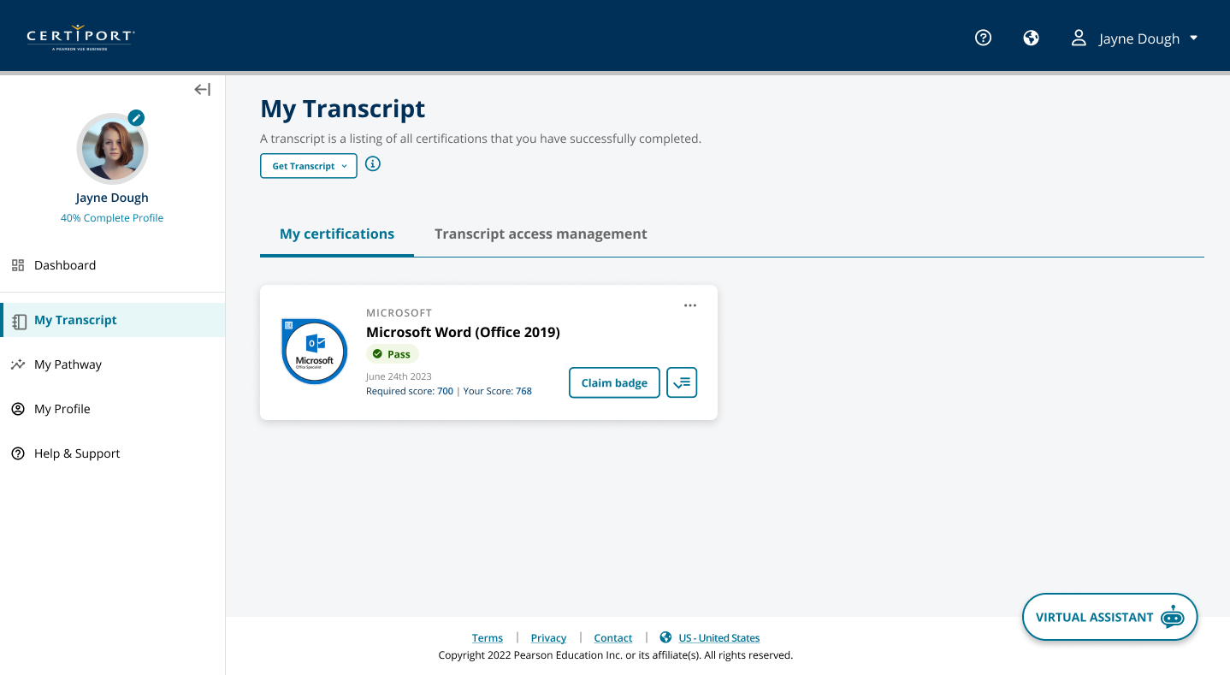Image resolution: width=1230 pixels, height=675 pixels.
Task: Click the Claim badge button
Action: pos(614,382)
